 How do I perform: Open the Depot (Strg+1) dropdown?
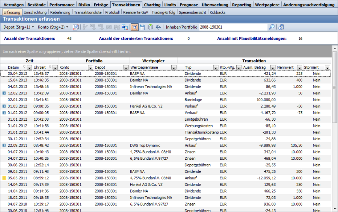18,27
